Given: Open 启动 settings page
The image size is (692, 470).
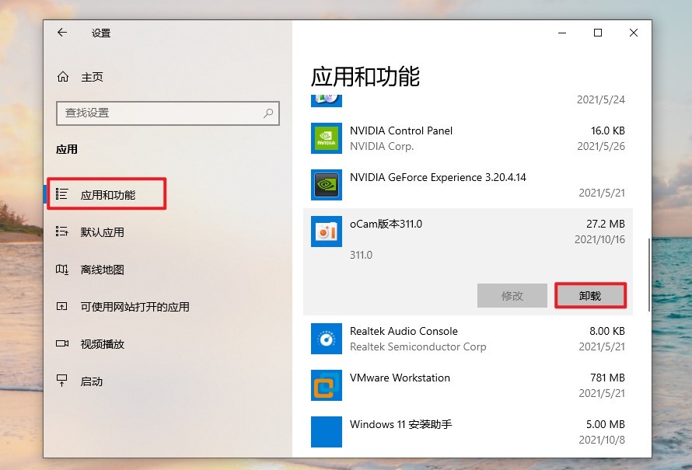Looking at the screenshot, I should click(x=91, y=381).
